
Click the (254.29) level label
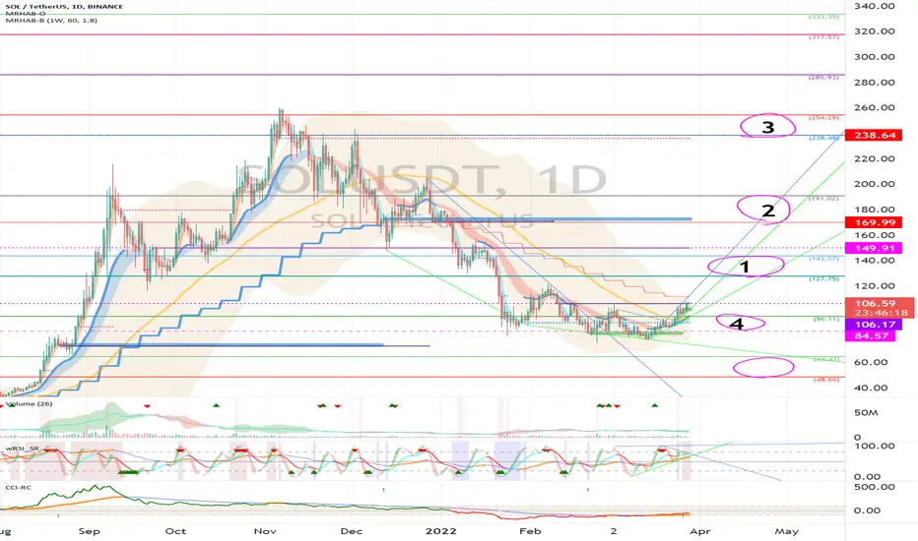tap(823, 118)
